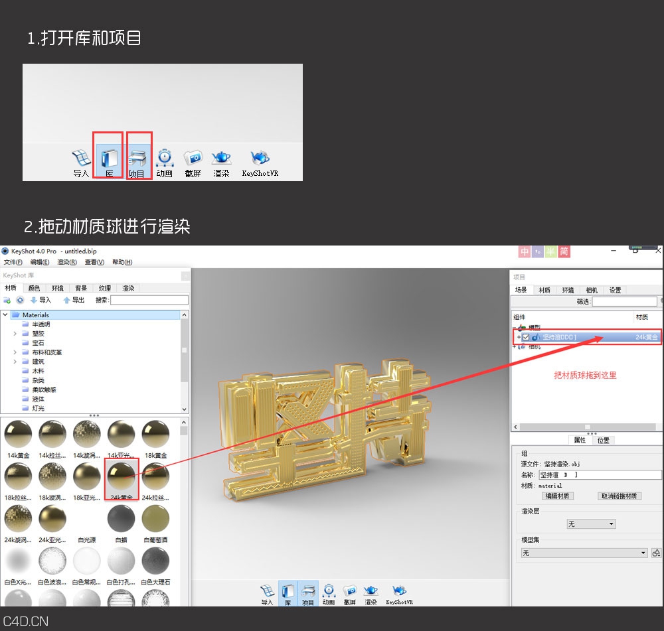Switch to the 纹理 tab in the library
The width and height of the screenshot is (664, 631).
click(x=105, y=288)
